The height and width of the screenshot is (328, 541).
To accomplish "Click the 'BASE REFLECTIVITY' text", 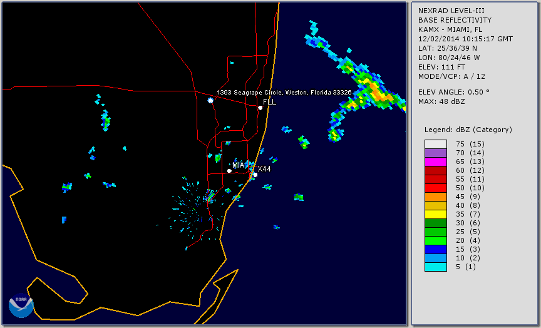I will (455, 20).
